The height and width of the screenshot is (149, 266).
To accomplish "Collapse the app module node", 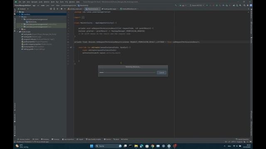I will pyautogui.click(x=17, y=12).
